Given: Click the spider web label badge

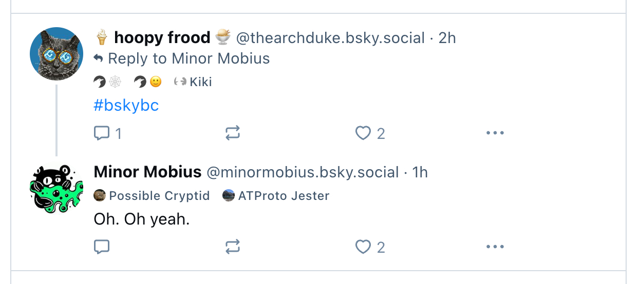Looking at the screenshot, I should (x=107, y=82).
